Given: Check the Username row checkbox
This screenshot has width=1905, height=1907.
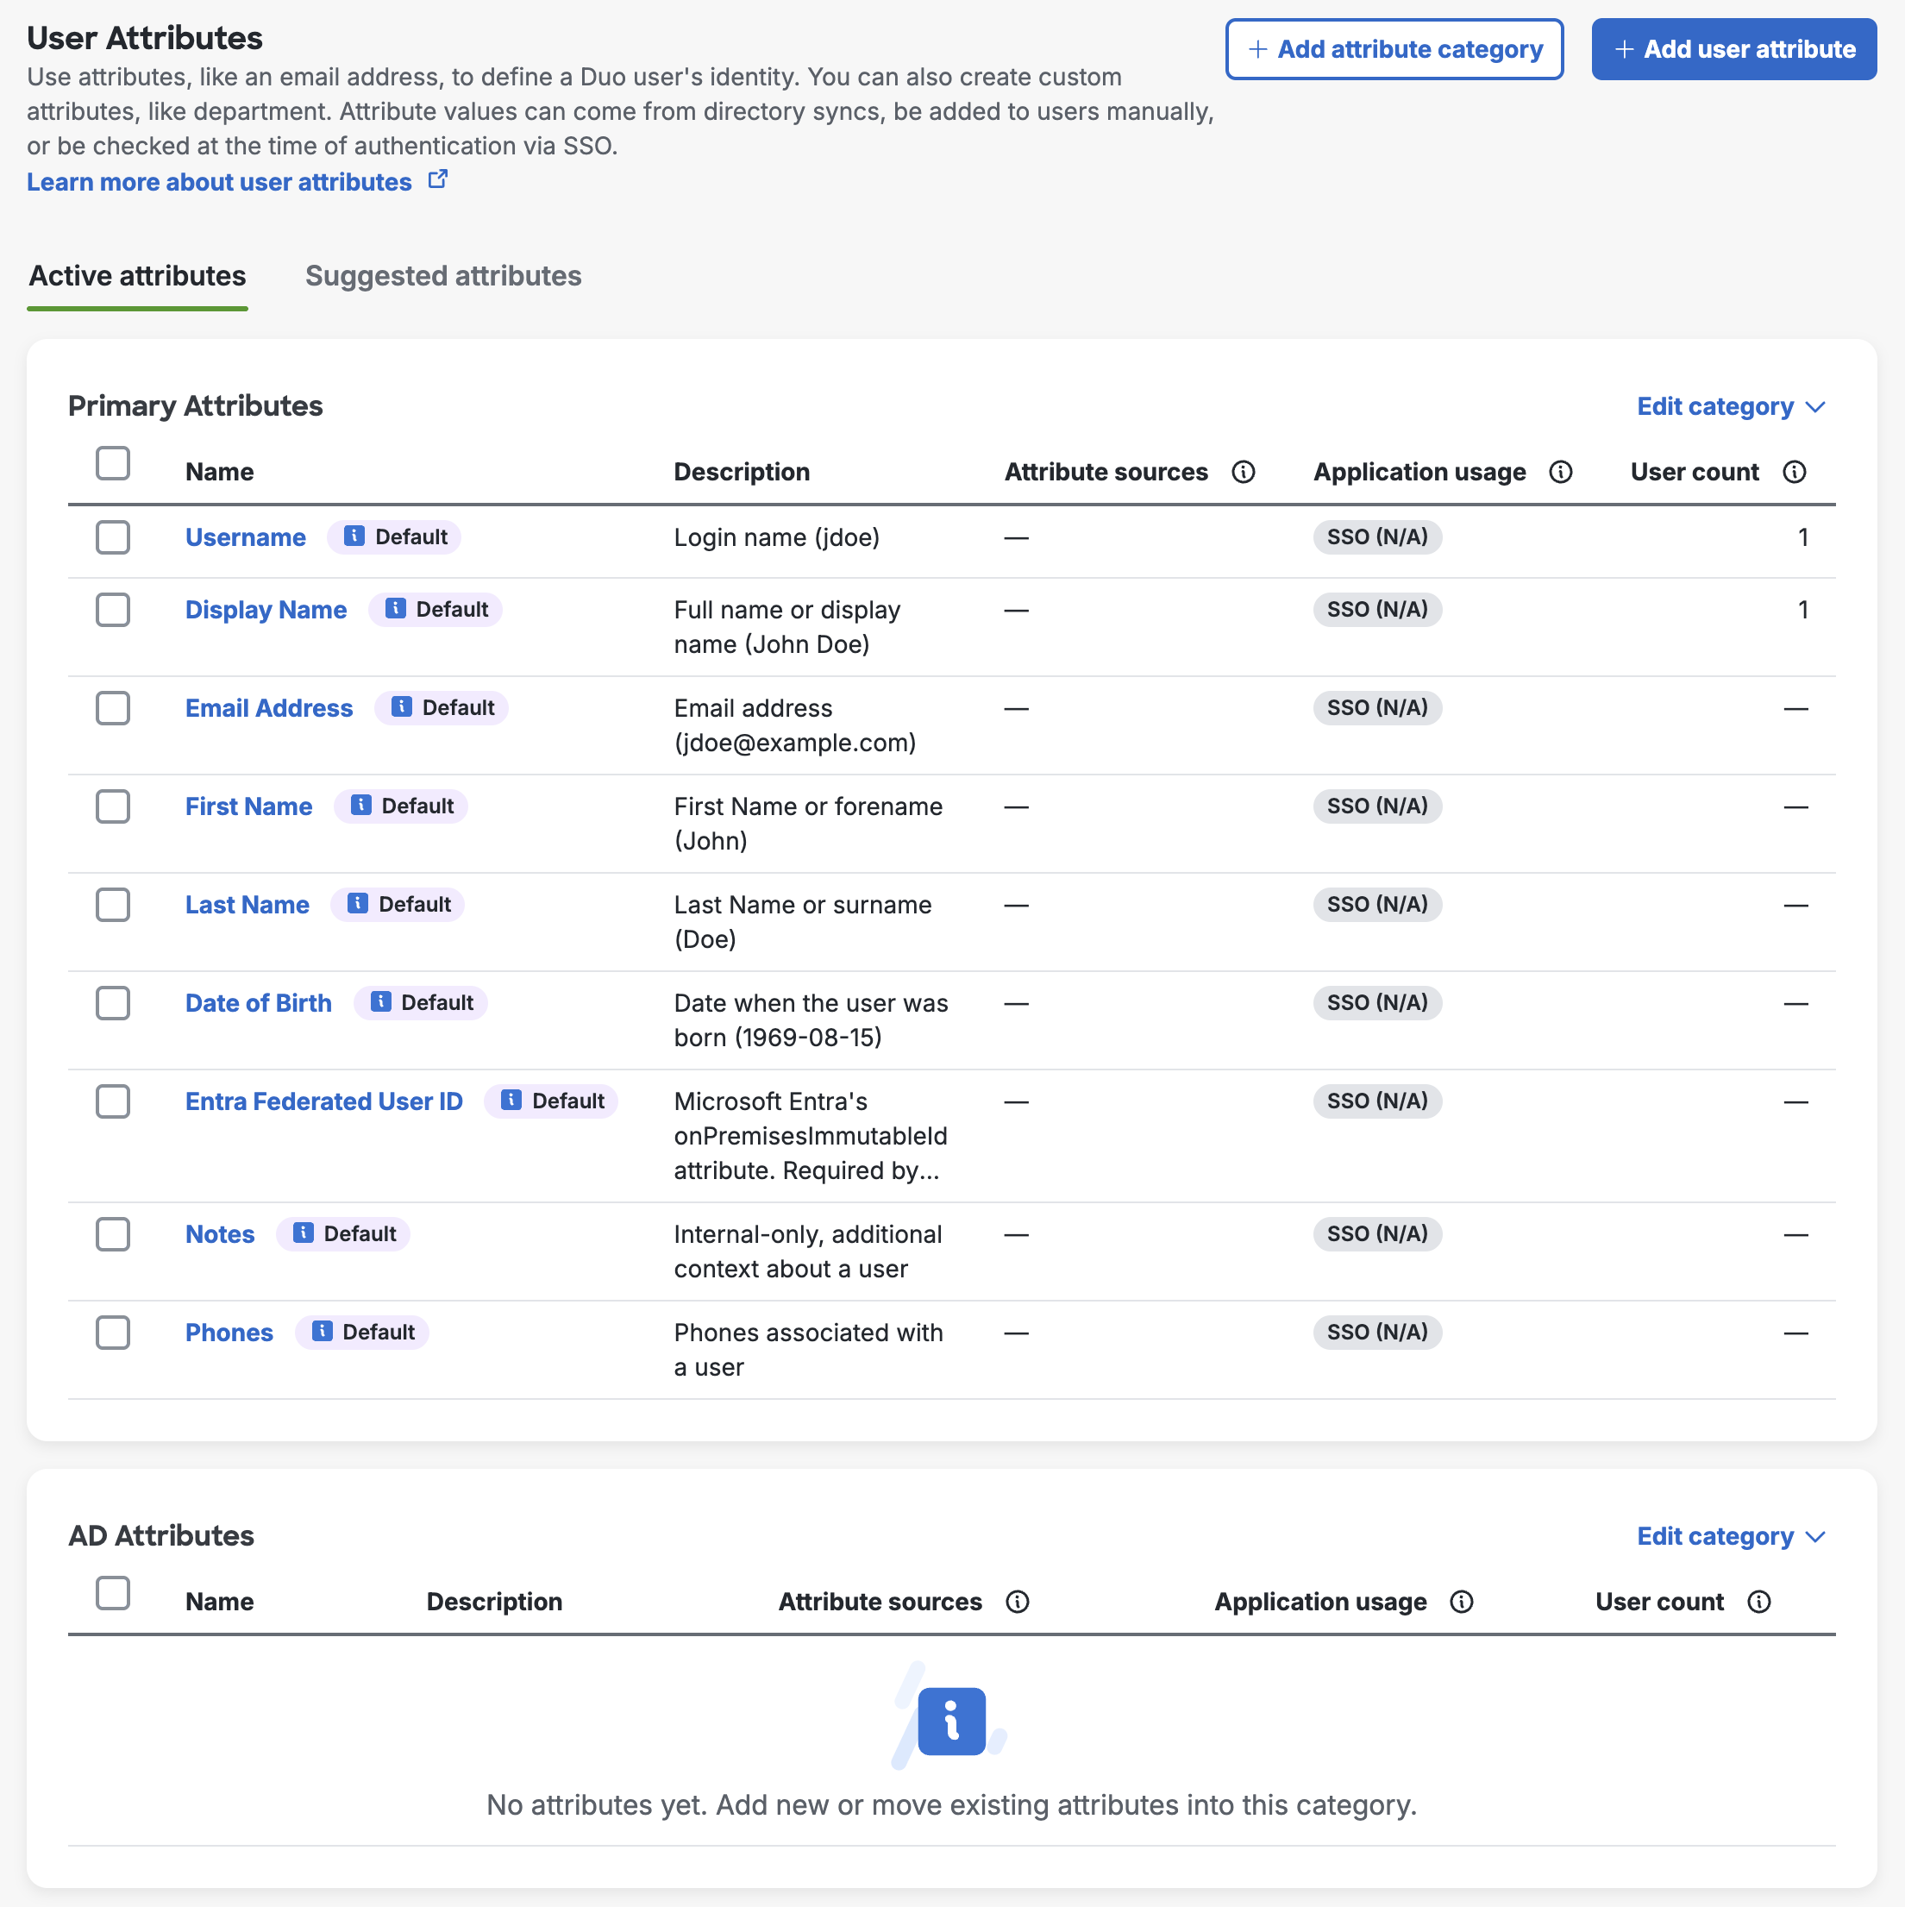Looking at the screenshot, I should point(112,537).
